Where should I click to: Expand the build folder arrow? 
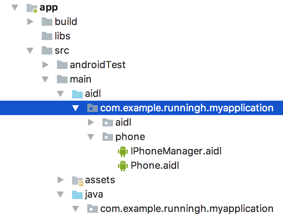(30, 22)
